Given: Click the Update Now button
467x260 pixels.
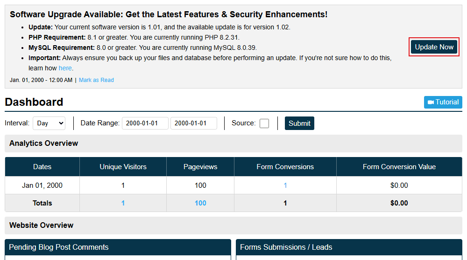Looking at the screenshot, I should [434, 47].
